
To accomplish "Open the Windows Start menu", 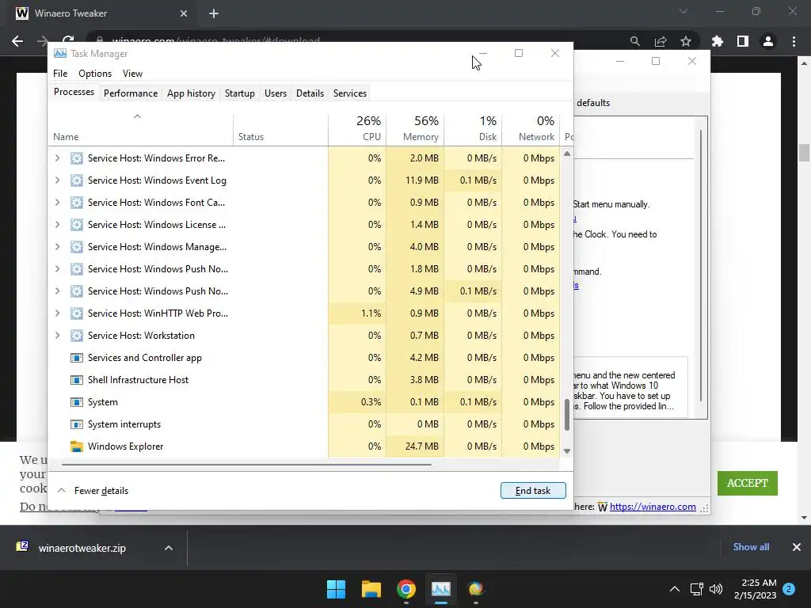I will (x=336, y=589).
